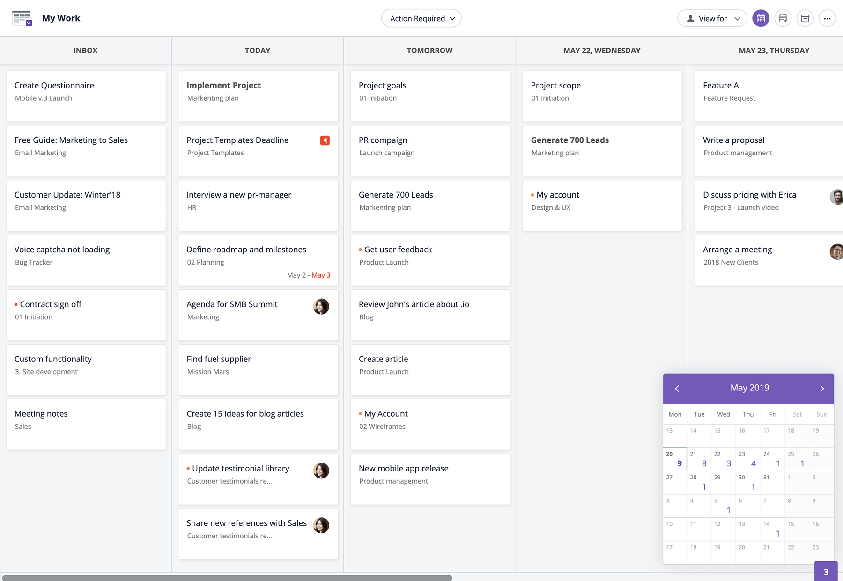Toggle the priority dot on Get user feedback
The image size is (843, 581).
(361, 250)
